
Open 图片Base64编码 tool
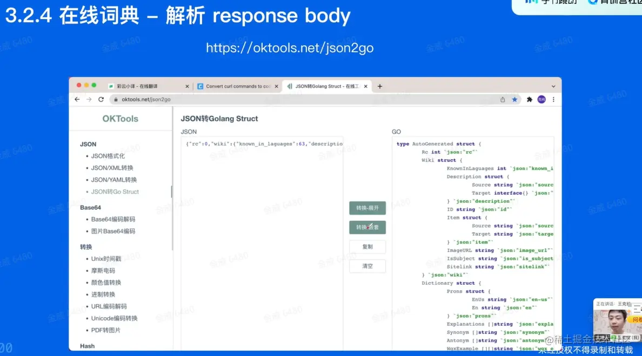click(113, 231)
